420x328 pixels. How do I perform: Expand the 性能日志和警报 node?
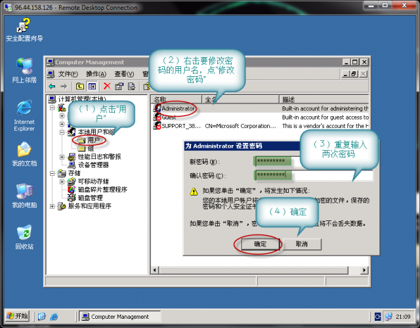point(62,157)
